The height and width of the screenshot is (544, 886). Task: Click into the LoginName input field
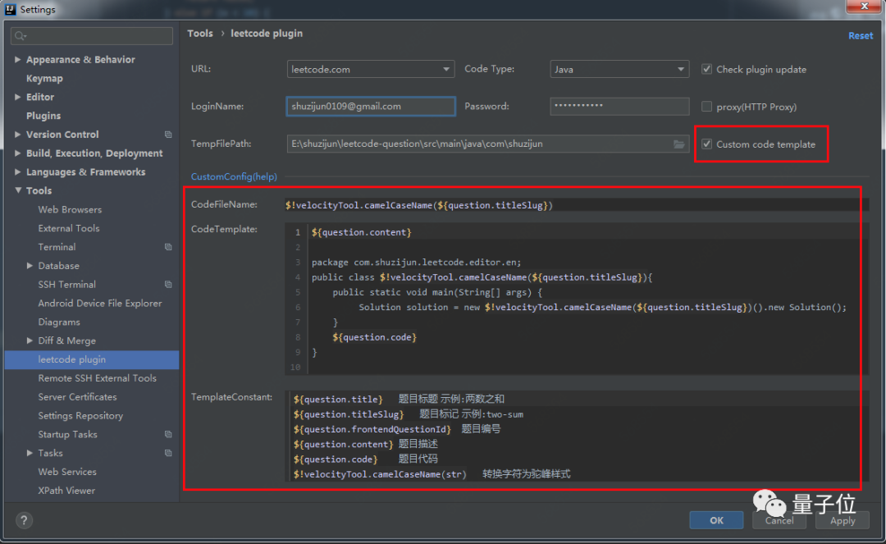[371, 107]
